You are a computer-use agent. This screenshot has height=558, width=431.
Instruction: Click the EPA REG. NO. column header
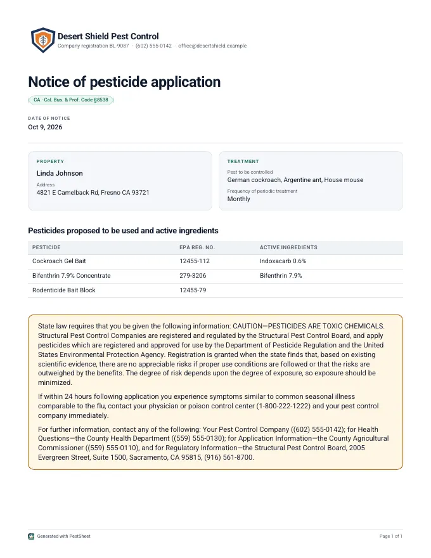tap(197, 247)
